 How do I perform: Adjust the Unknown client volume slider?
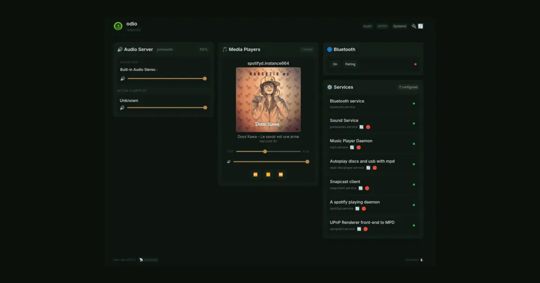(x=166, y=108)
